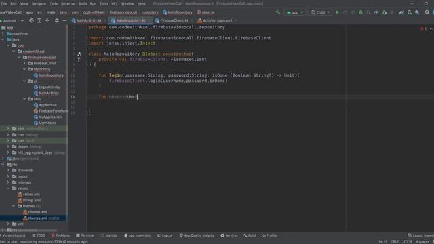The image size is (434, 244).
Task: Click the Select Opened File target icon
Action: tap(31, 20)
